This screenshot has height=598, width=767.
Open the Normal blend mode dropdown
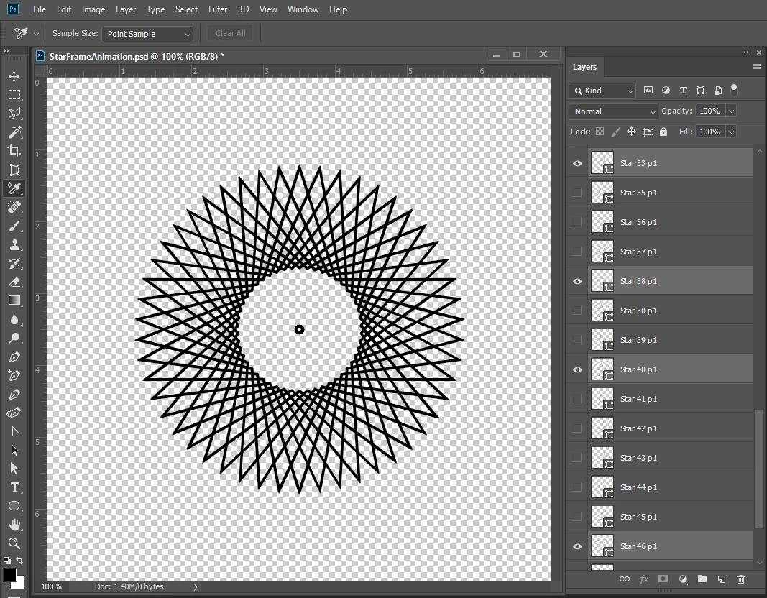[x=613, y=111]
